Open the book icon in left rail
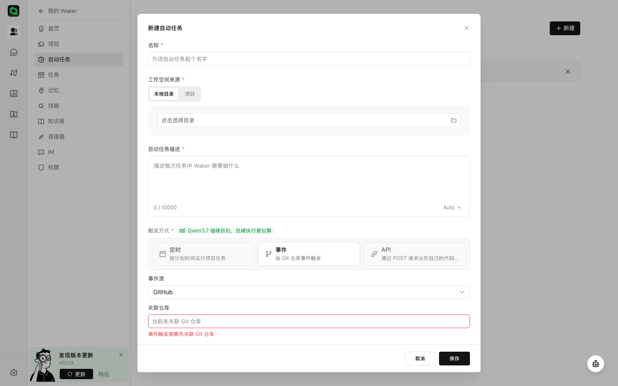 coord(14,135)
